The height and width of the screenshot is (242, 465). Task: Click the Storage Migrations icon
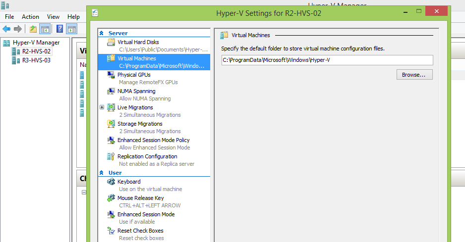(111, 124)
